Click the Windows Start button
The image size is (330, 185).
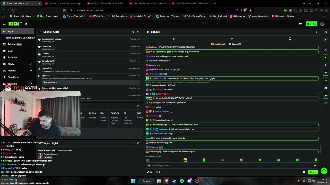pos(133,181)
